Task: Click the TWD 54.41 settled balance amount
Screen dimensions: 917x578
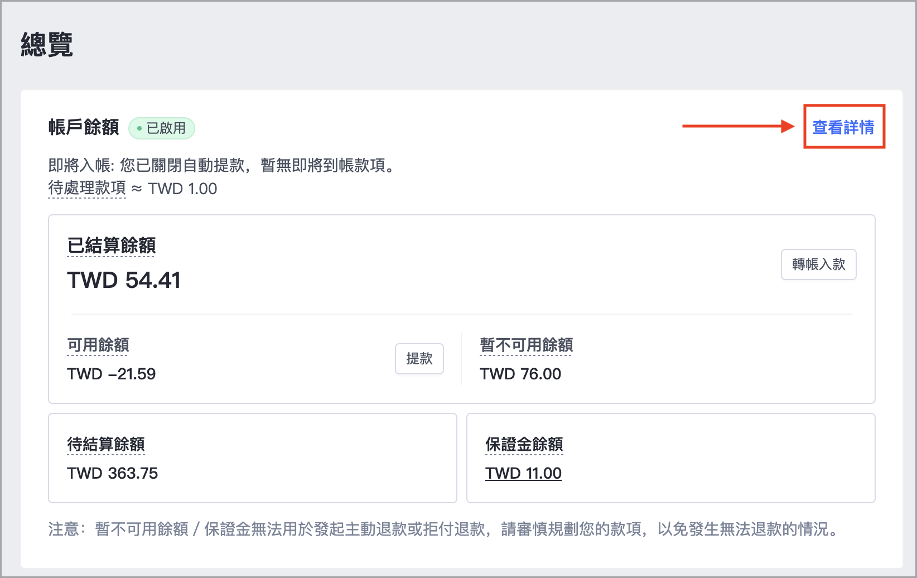Action: click(x=124, y=280)
